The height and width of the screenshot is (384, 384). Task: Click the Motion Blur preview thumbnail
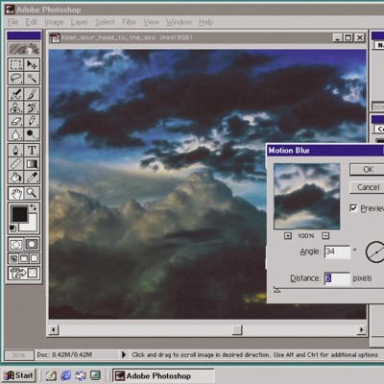(x=307, y=196)
